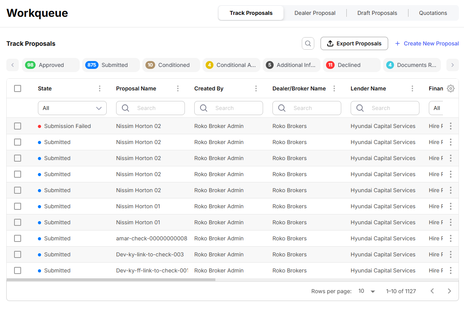Switch to Quotations tab

(433, 13)
